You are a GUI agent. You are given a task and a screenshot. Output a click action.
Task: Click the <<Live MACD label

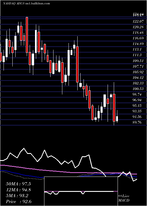(x=124, y=198)
